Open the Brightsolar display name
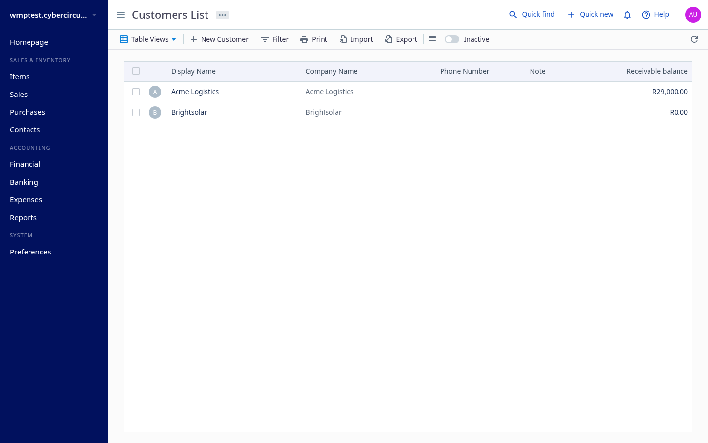708x443 pixels. click(x=189, y=112)
